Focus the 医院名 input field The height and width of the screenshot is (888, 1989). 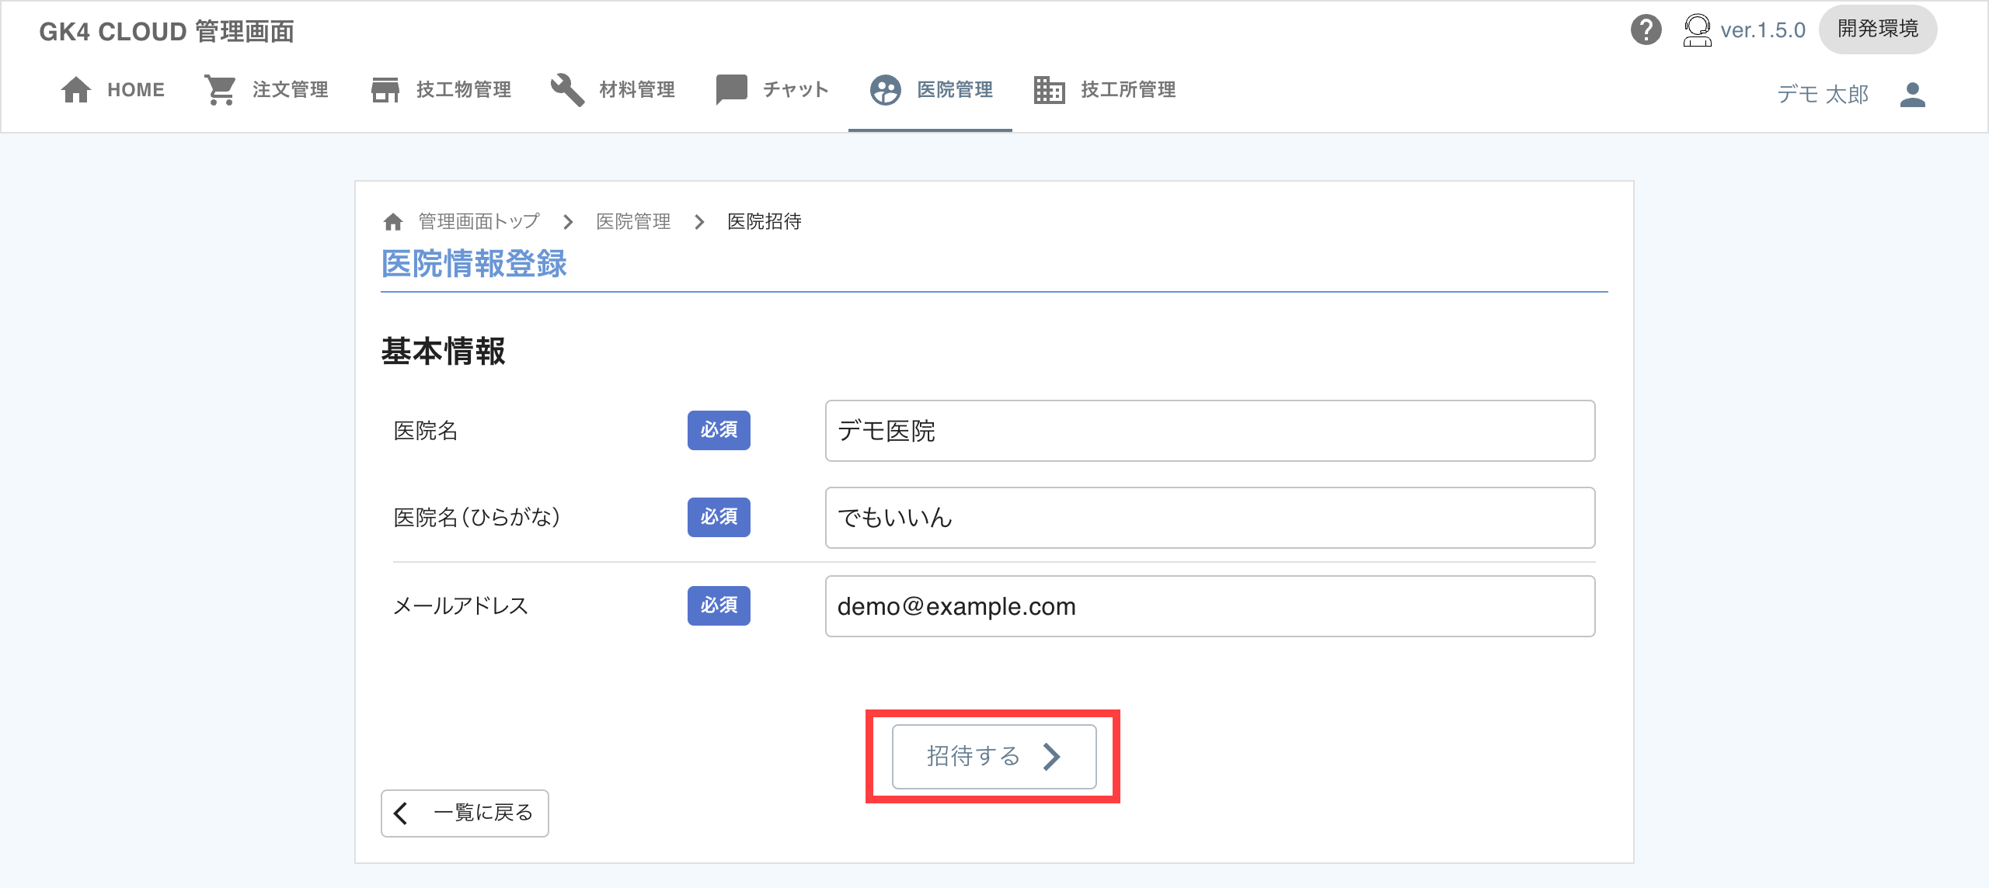tap(1209, 431)
